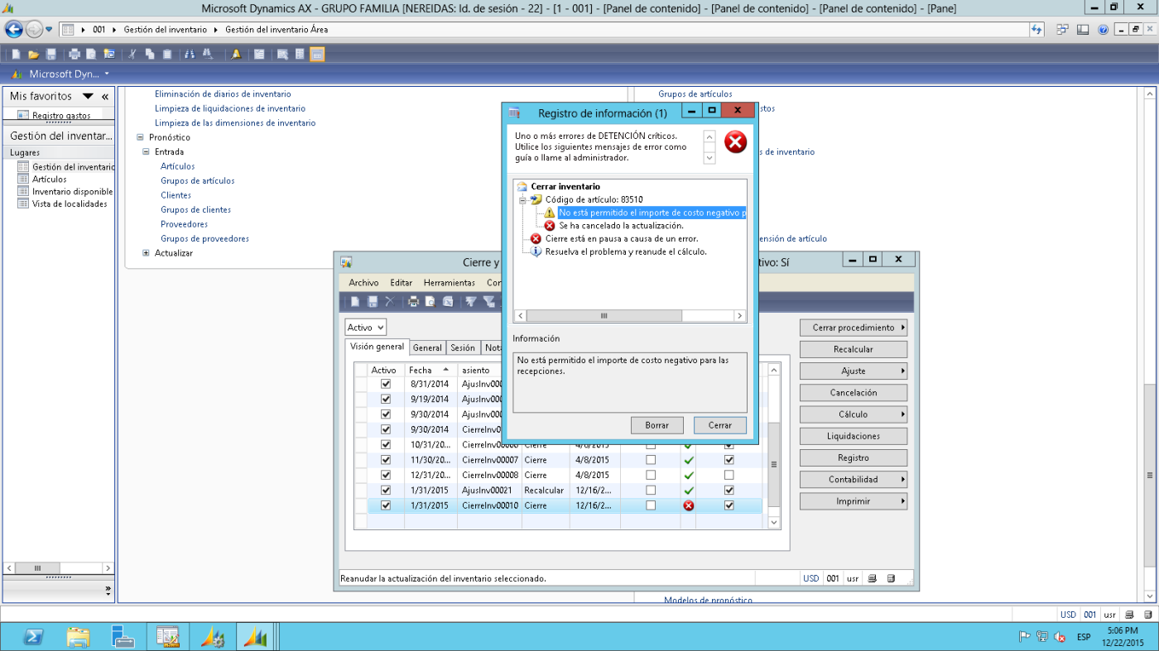Toggle Activo checkbox for CierreInv00007 row
The height and width of the screenshot is (651, 1159).
pyautogui.click(x=385, y=460)
